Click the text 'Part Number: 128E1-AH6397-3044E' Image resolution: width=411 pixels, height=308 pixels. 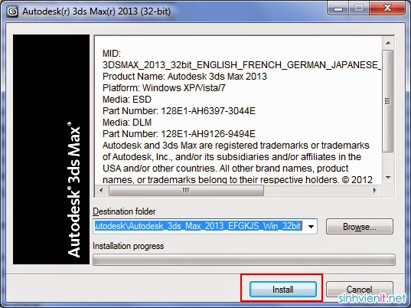pos(179,111)
